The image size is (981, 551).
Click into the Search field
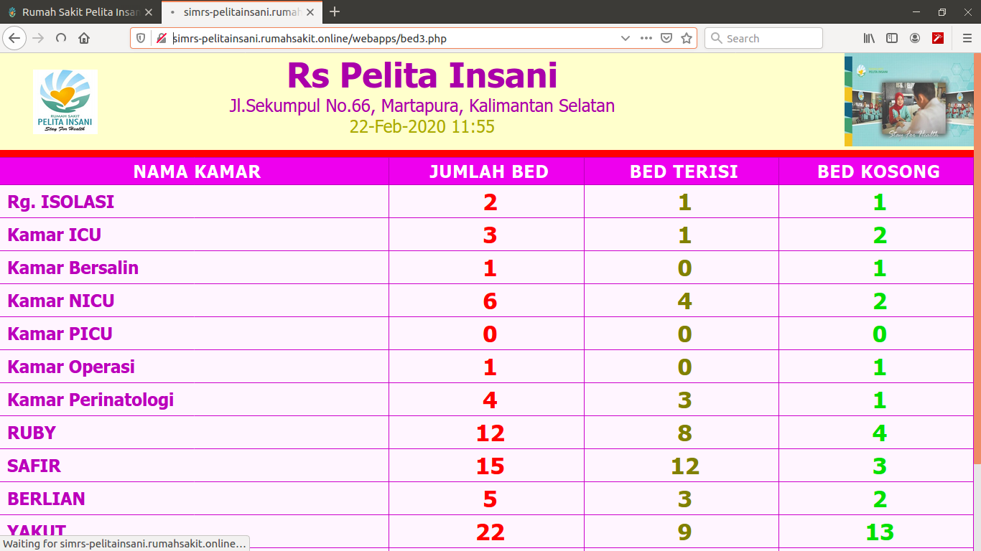(763, 38)
